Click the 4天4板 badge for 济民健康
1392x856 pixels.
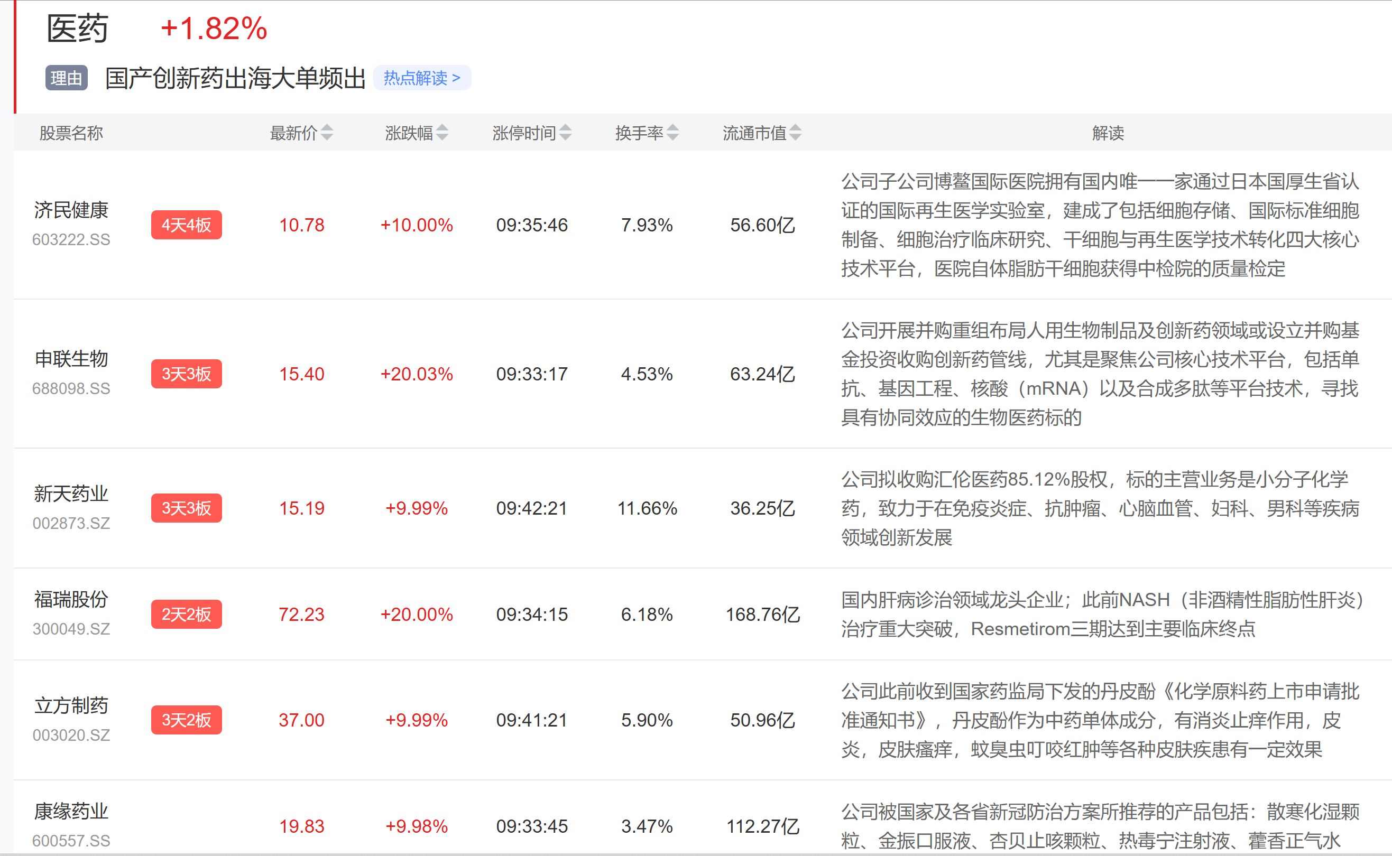coord(186,225)
